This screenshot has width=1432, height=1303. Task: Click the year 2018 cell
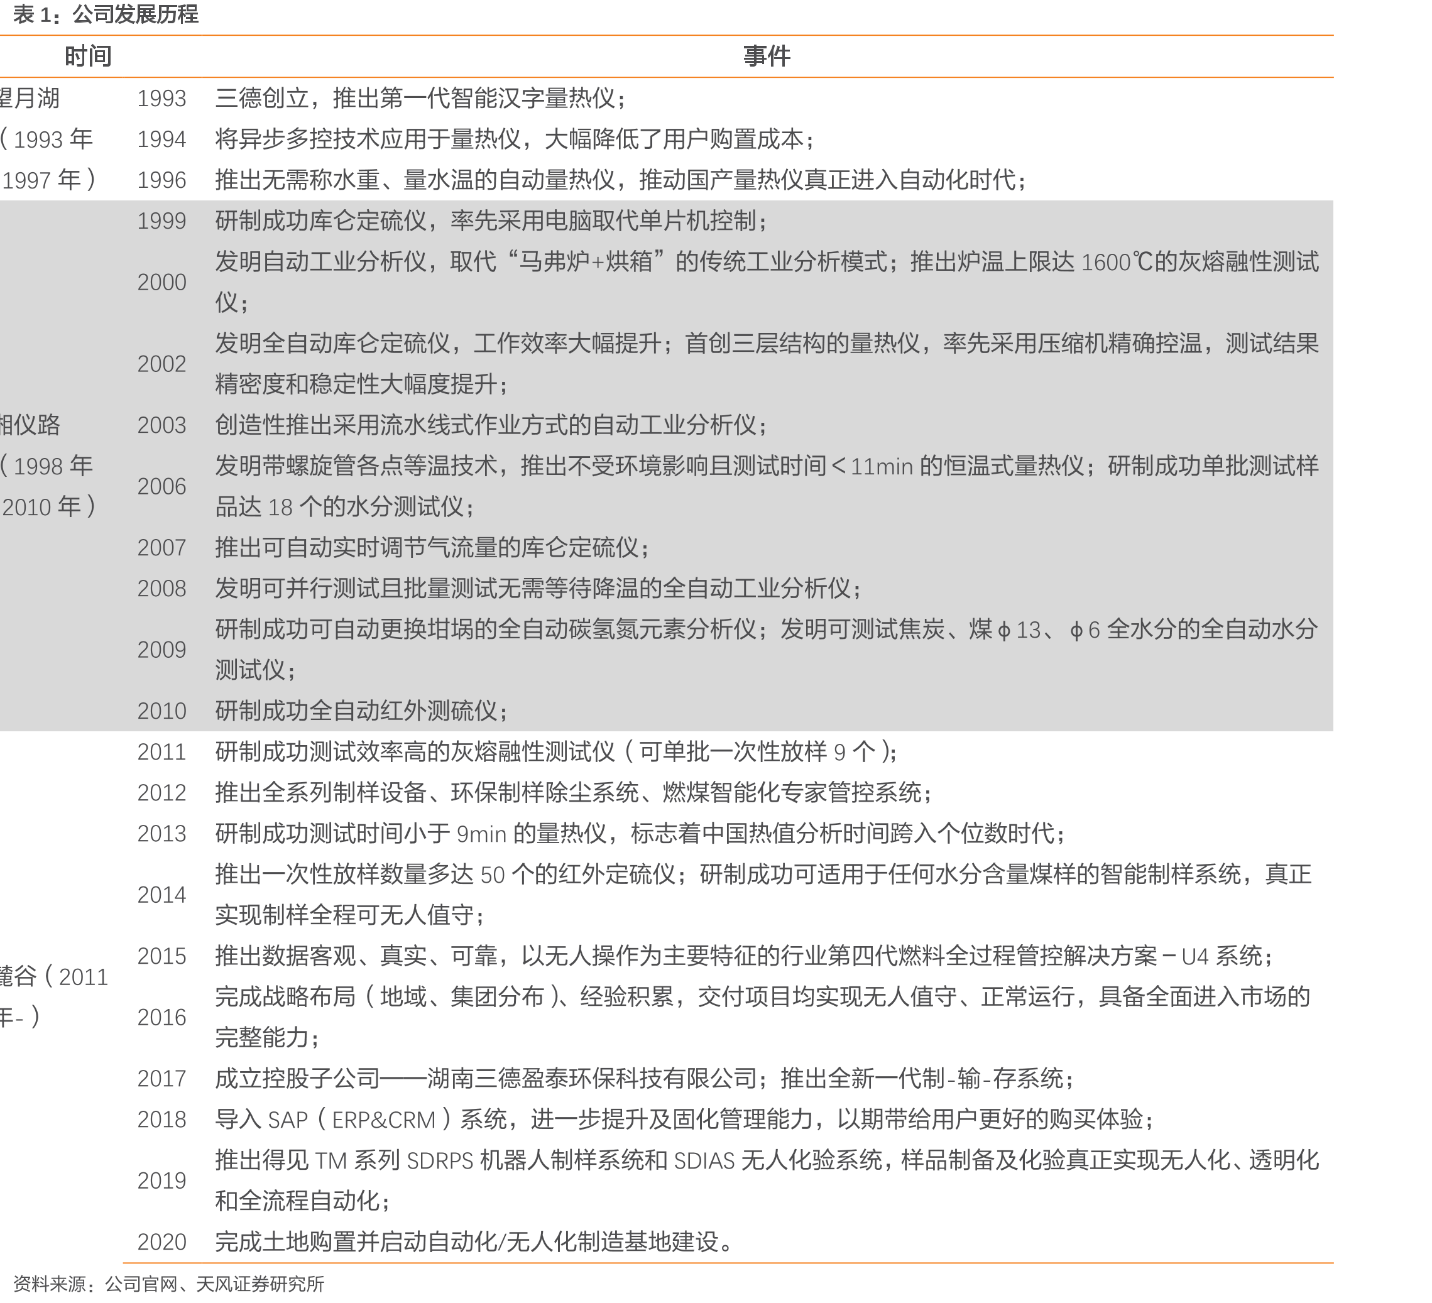[162, 1121]
